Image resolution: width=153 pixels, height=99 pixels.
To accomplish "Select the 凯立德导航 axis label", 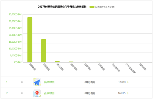I will pos(116,68).
